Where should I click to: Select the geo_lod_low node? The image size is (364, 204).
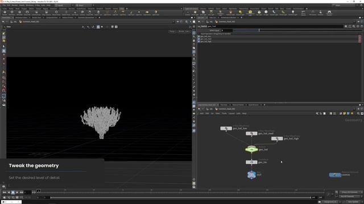226,129
